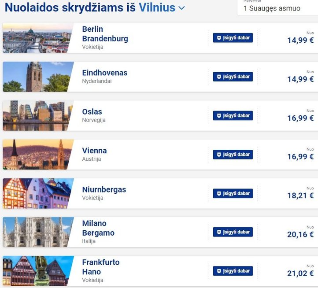Select the 21,02 € Frankfurto Hano price
Image resolution: width=318 pixels, height=288 pixels.
coord(300,273)
